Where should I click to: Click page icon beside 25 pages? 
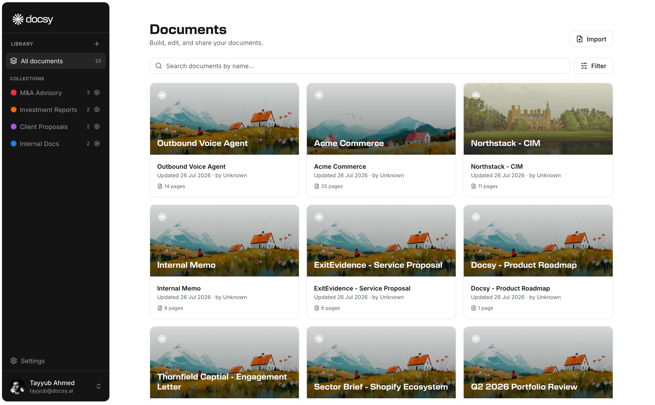coord(317,186)
